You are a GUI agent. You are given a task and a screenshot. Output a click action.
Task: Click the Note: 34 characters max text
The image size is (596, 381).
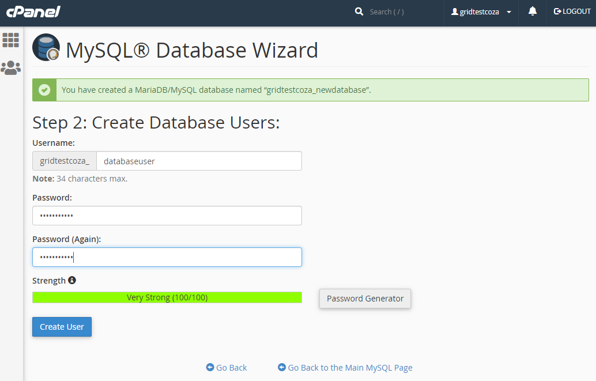[80, 179]
